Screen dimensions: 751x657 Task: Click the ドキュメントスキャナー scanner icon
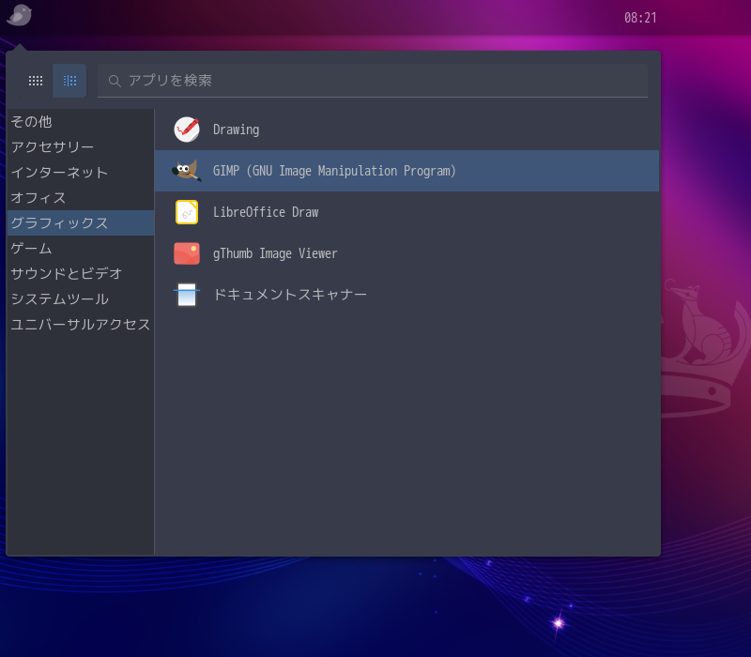point(187,295)
